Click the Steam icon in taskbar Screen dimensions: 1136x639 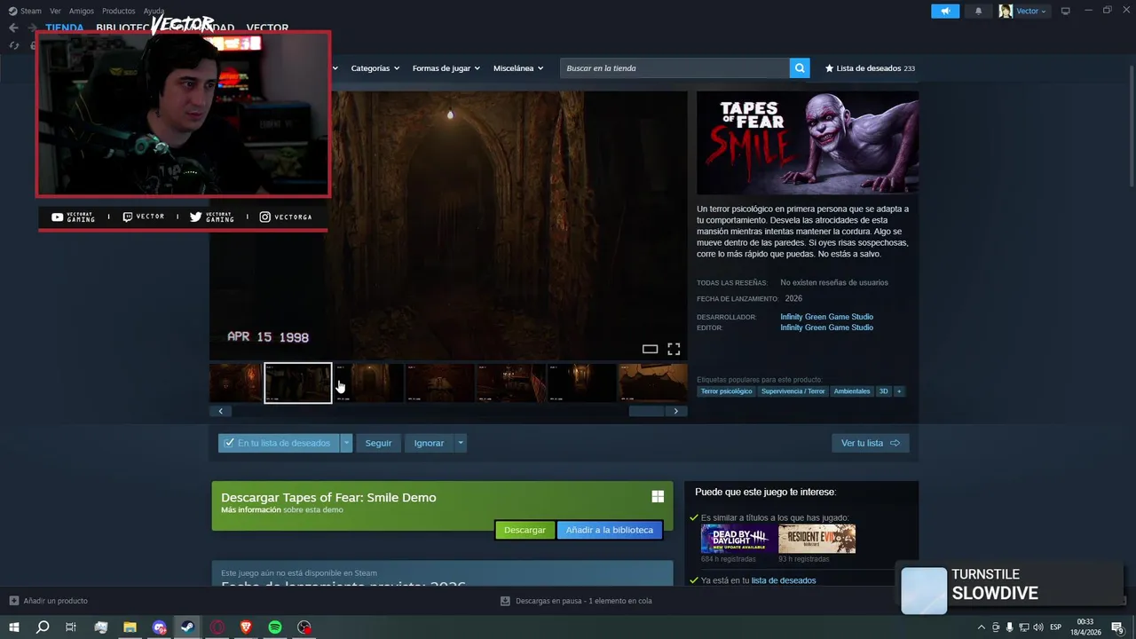click(187, 627)
